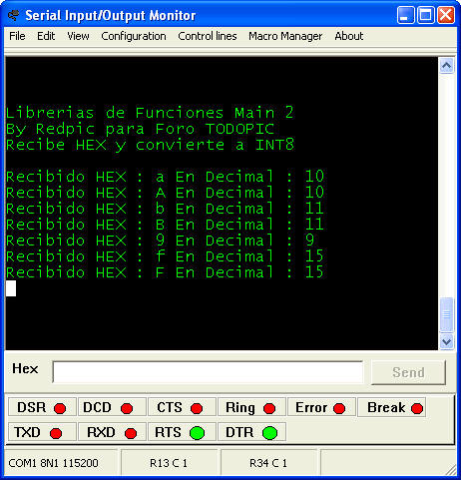Screen dimensions: 461x480
Task: Click the Error status light
Action: coord(339,408)
